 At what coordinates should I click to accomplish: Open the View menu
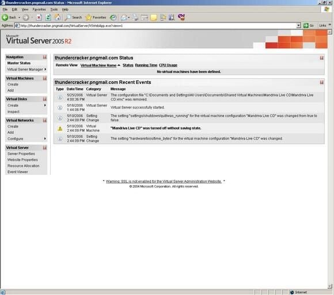(x=25, y=9)
